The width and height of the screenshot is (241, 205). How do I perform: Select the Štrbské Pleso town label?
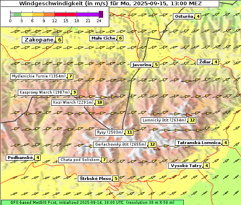[95, 179]
